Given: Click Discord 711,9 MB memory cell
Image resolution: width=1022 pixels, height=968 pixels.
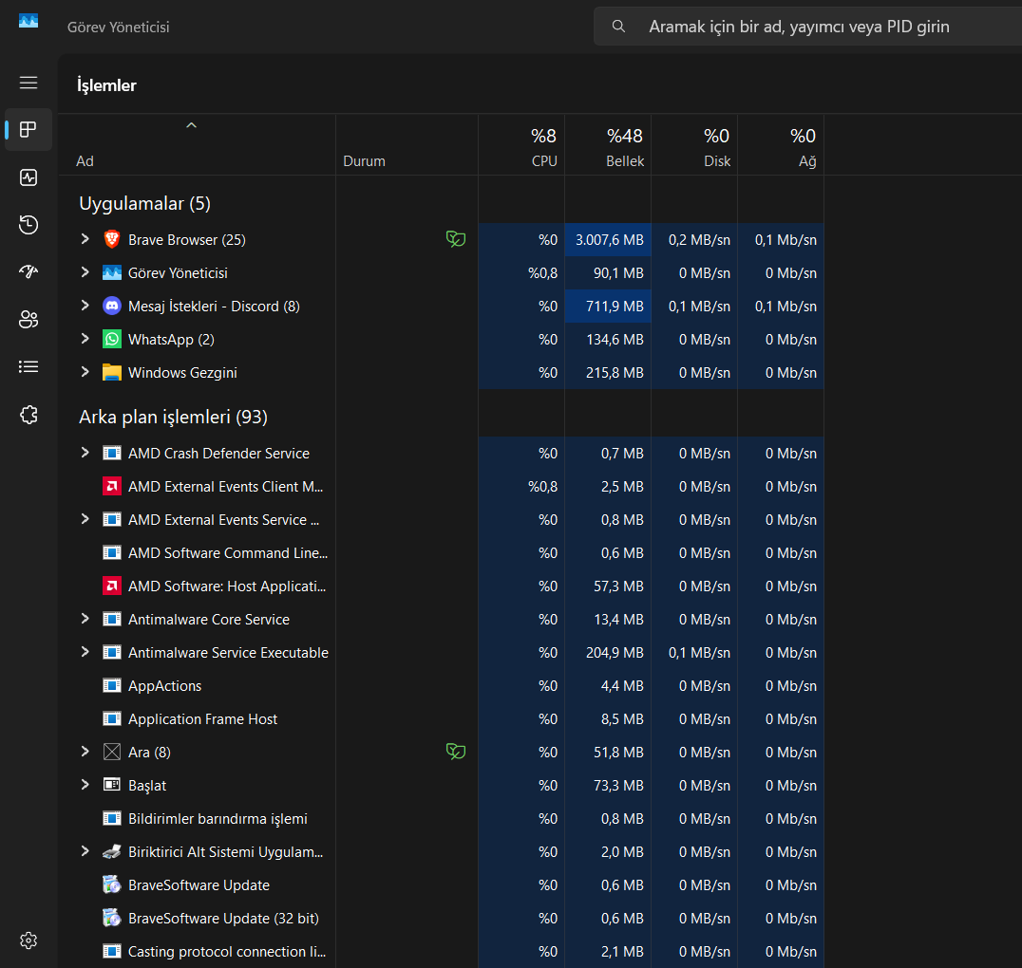Looking at the screenshot, I should pos(608,306).
